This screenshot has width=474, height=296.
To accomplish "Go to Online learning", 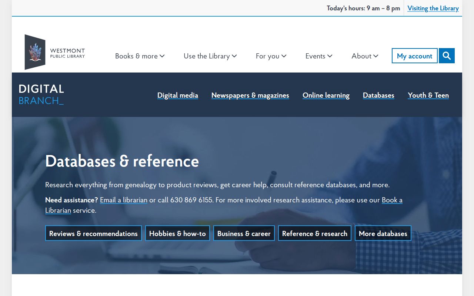I will click(326, 95).
